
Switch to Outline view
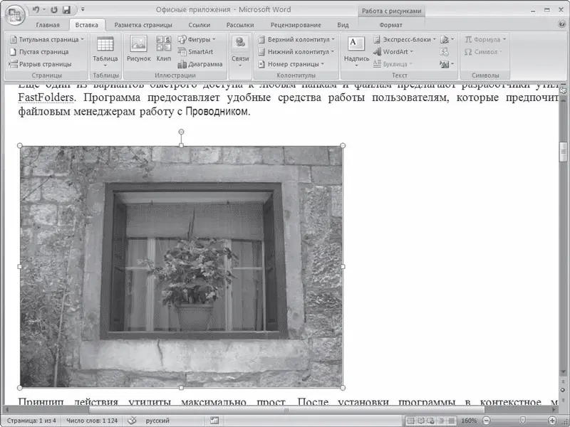pyautogui.click(x=441, y=421)
